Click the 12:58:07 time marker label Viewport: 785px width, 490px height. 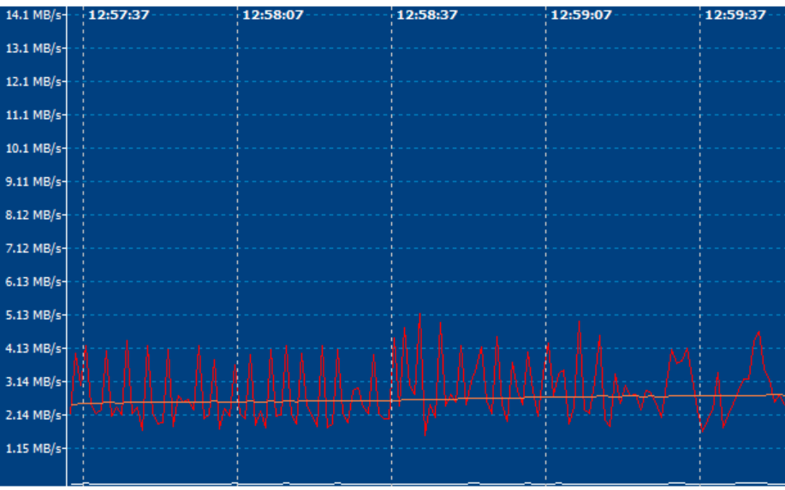[x=272, y=15]
